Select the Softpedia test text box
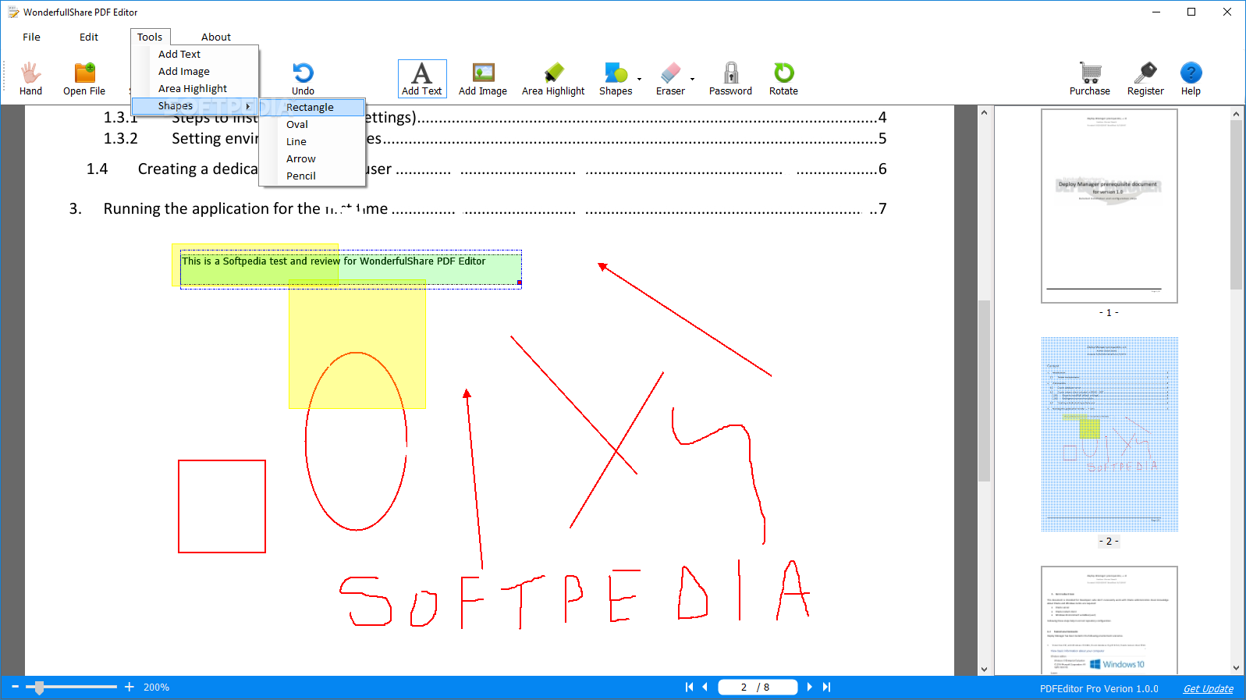The width and height of the screenshot is (1246, 700). pyautogui.click(x=351, y=269)
